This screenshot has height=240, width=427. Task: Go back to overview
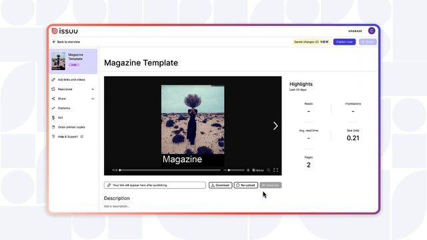[x=66, y=42]
